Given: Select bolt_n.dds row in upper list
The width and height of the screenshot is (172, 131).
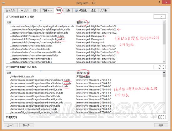Looking at the screenshot, I should 84,36.
